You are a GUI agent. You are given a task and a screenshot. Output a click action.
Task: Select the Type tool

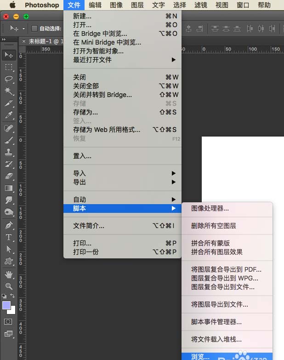(9, 237)
